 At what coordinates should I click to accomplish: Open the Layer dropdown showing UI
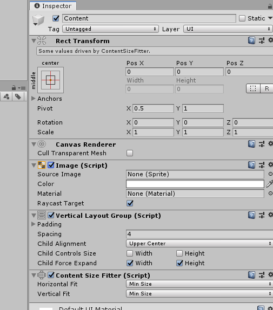[228, 29]
